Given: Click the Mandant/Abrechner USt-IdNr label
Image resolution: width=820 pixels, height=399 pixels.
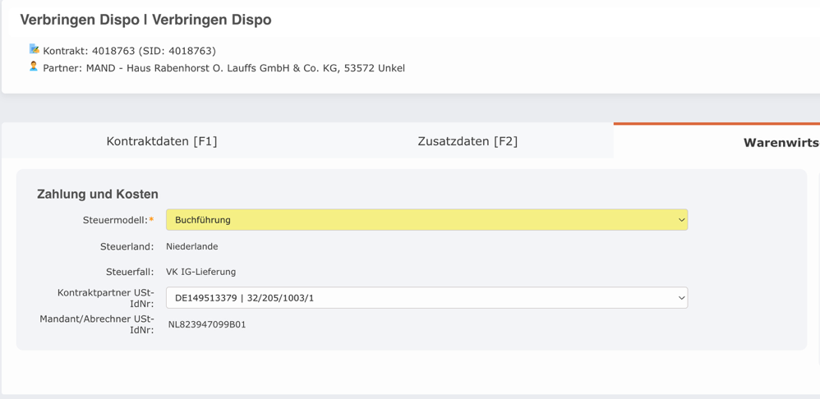Looking at the screenshot, I should 97,324.
